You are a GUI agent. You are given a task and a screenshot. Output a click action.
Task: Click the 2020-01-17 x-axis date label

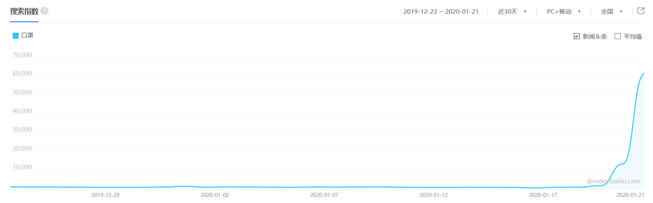[543, 195]
